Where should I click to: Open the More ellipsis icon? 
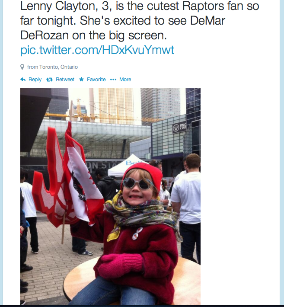click(113, 80)
